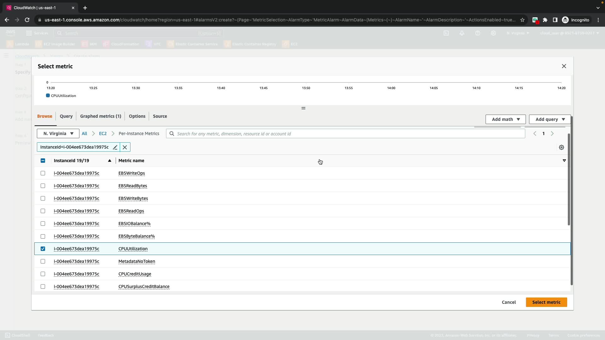Switch to the Query tab
605x340 pixels.
66,116
